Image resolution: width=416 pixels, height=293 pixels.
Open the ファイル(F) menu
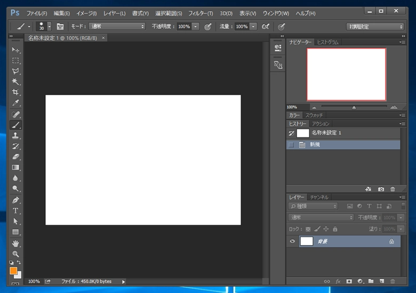[x=37, y=13]
